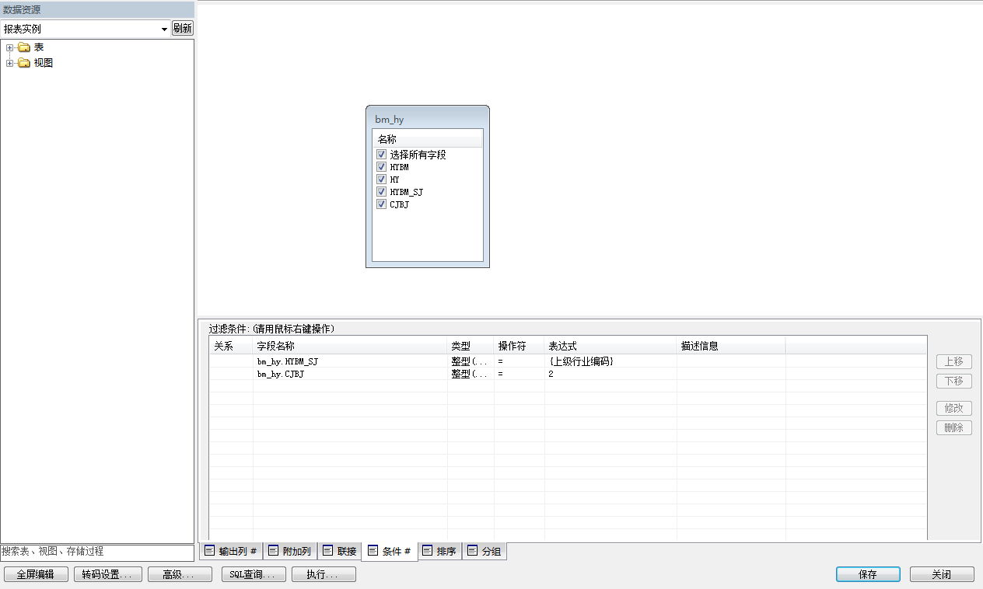This screenshot has width=983, height=589.
Task: Click the 保存 button
Action: click(x=868, y=574)
